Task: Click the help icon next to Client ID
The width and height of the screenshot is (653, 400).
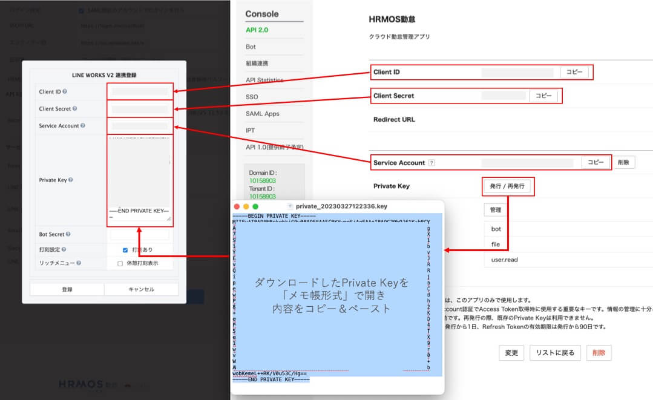Action: pos(65,91)
